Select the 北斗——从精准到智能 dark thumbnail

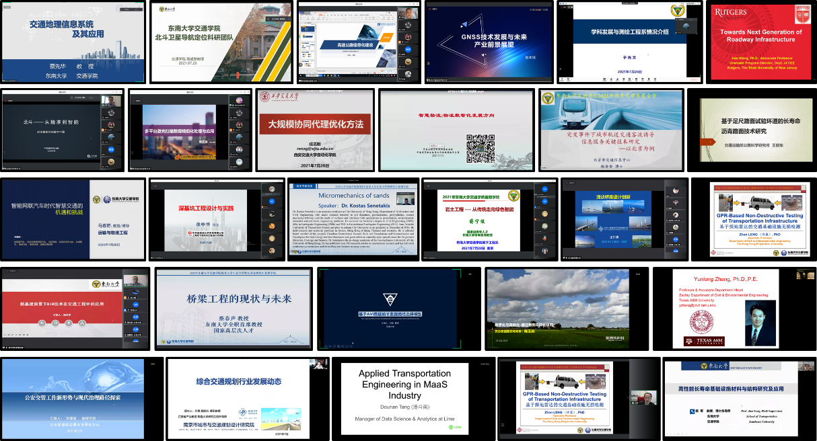pyautogui.click(x=63, y=130)
